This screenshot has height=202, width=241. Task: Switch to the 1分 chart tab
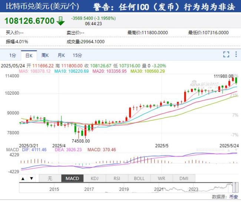(13, 55)
